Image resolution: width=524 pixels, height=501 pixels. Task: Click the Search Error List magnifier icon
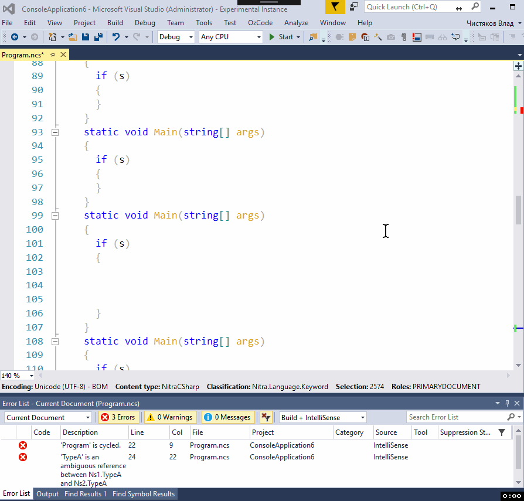(x=511, y=417)
